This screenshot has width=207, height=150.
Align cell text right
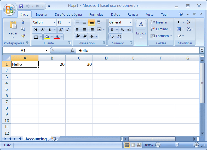(x=92, y=29)
